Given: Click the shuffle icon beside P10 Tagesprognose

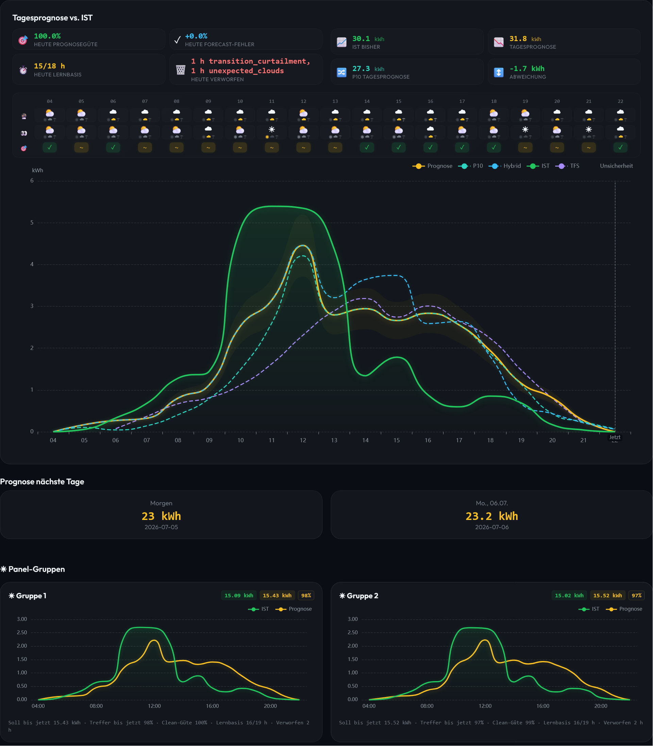Looking at the screenshot, I should [341, 72].
